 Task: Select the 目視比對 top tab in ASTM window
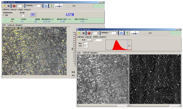pyautogui.click(x=13, y=10)
